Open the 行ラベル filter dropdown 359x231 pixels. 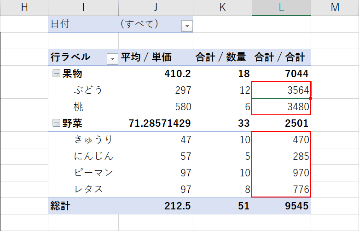[x=112, y=59]
